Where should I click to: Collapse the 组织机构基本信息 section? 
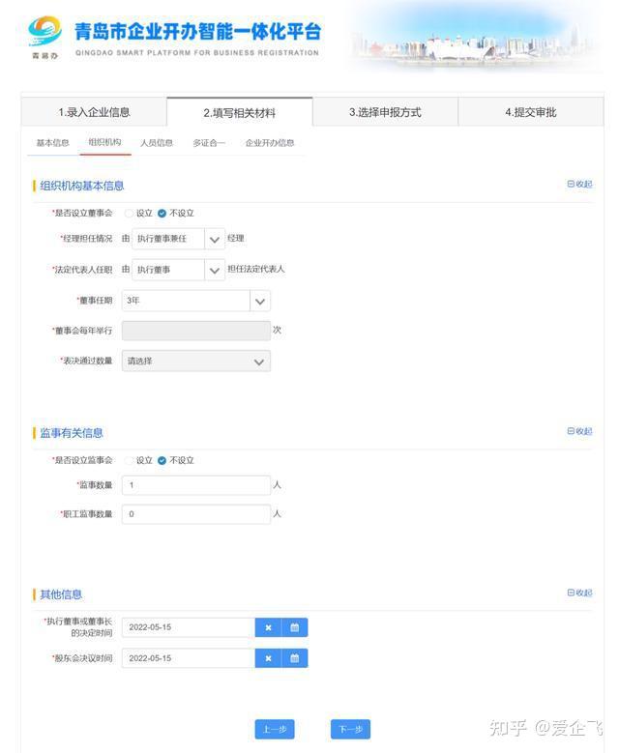579,184
